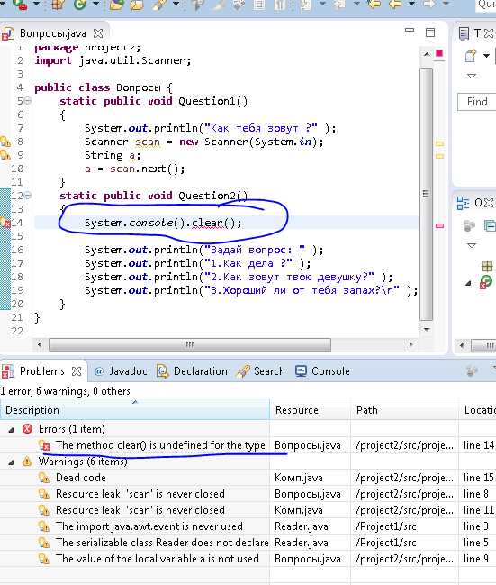Click the pink error mark in overview ruler
The image size is (496, 585).
439,225
